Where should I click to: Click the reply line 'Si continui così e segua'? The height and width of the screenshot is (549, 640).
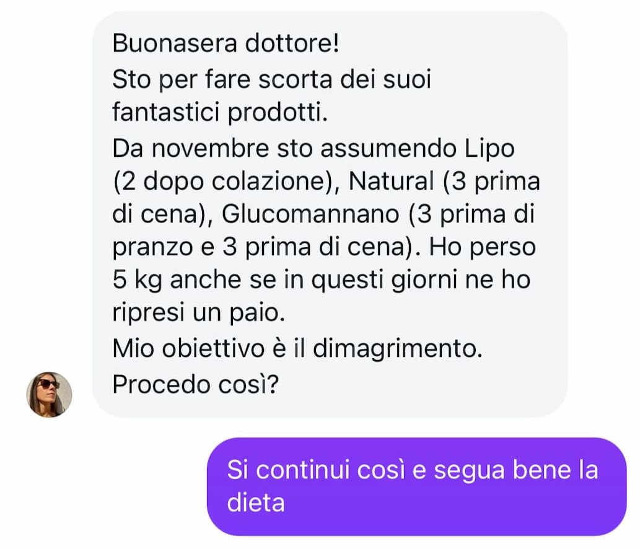pos(366,470)
